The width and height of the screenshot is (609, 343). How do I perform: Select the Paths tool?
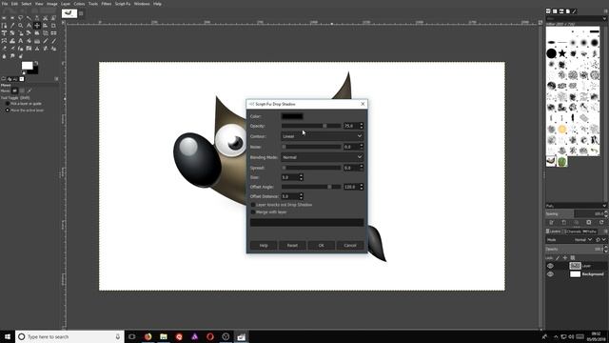tap(4, 26)
